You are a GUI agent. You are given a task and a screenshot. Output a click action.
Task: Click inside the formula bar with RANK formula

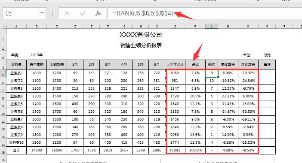(204, 13)
